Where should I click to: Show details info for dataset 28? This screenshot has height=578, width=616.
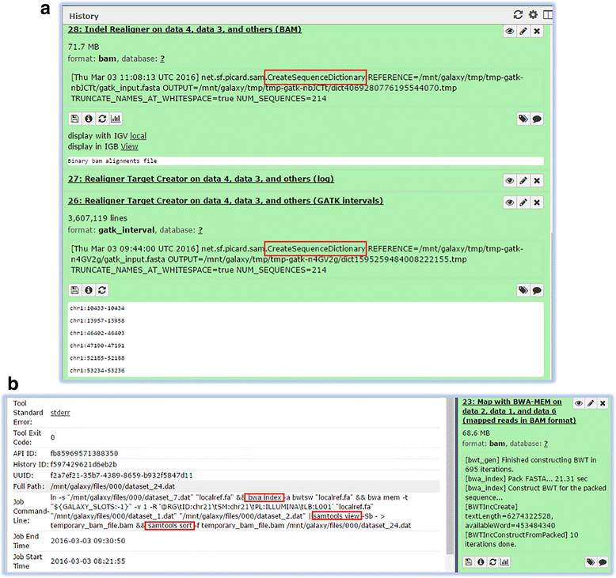(89, 119)
